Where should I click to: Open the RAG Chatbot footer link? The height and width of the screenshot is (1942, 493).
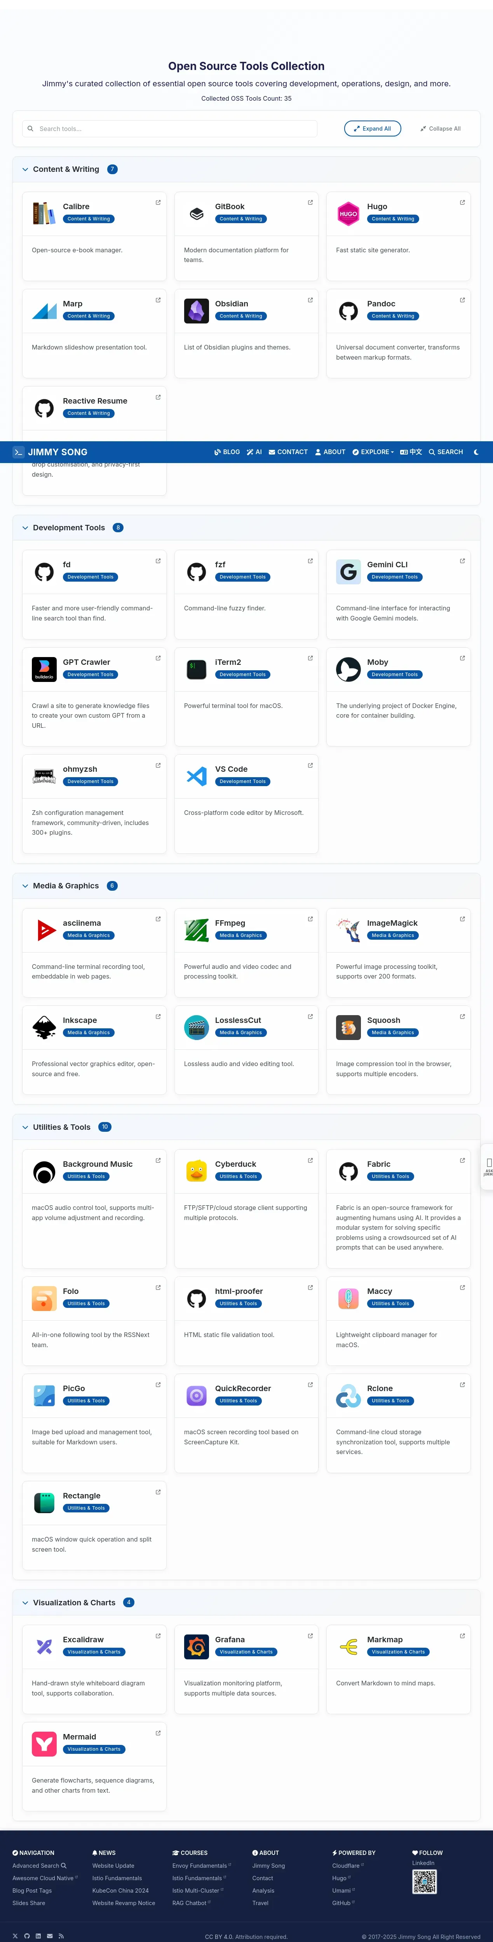(192, 1903)
